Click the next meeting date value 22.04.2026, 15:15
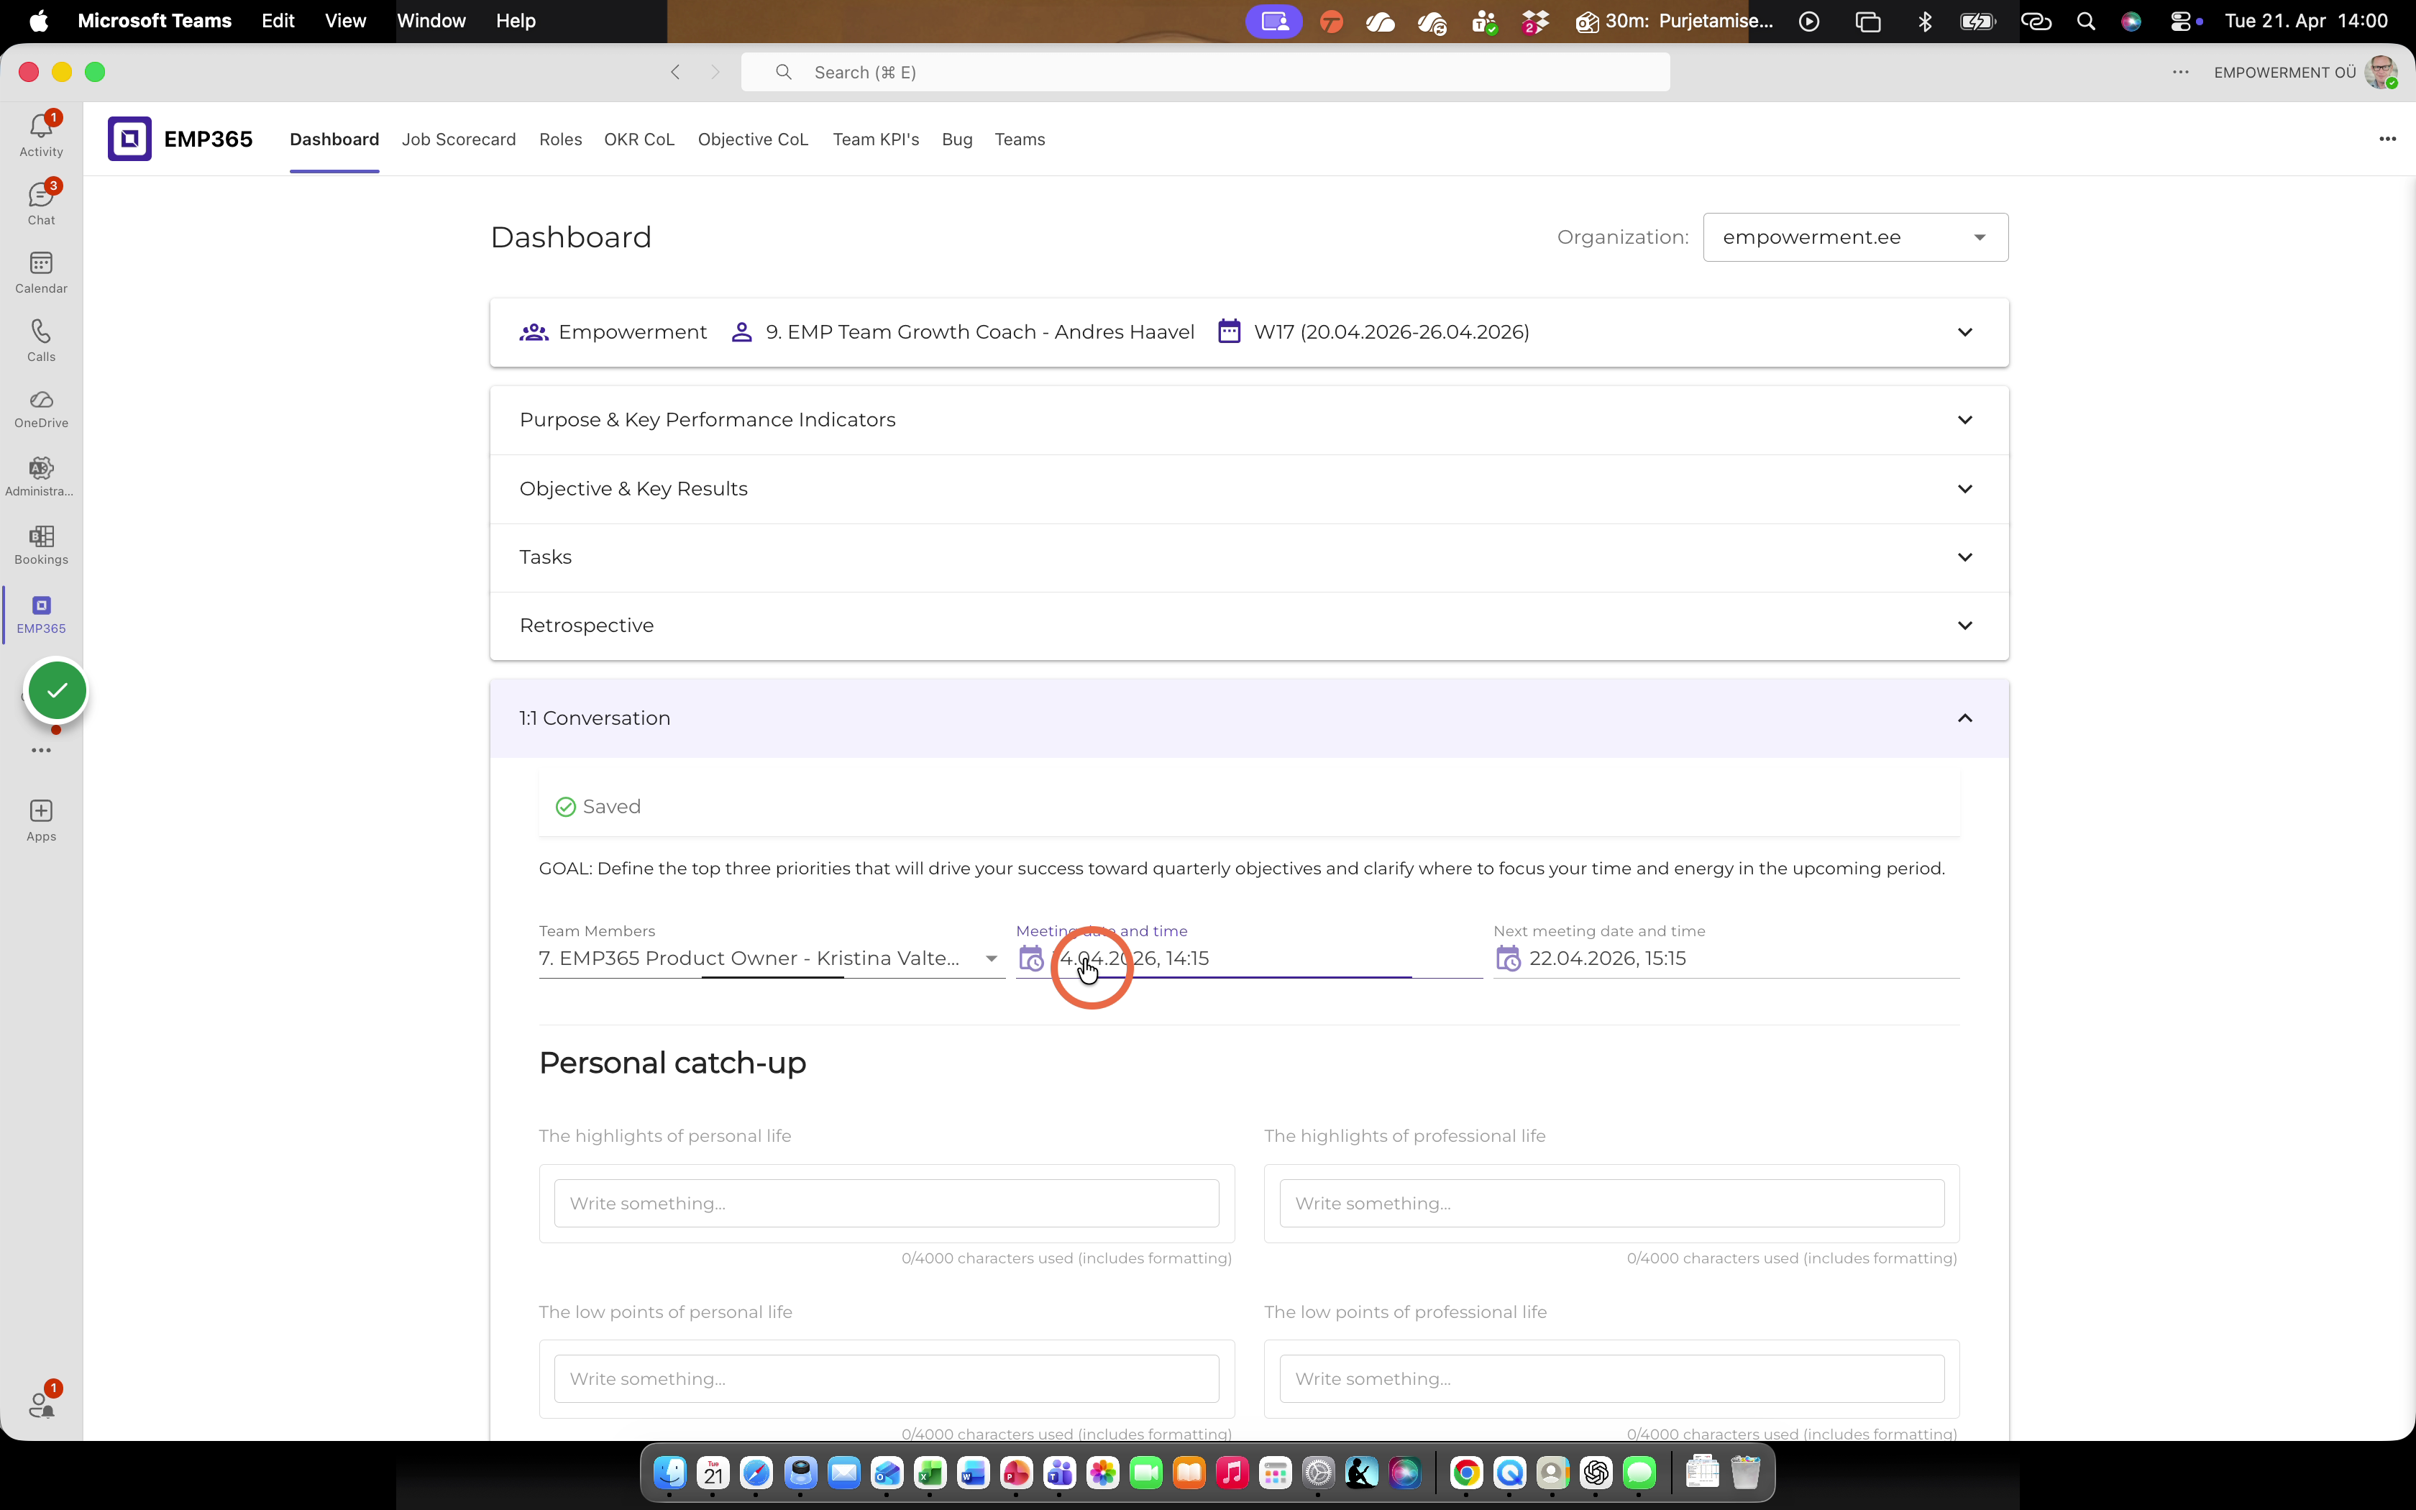This screenshot has height=1510, width=2416. coord(1607,958)
